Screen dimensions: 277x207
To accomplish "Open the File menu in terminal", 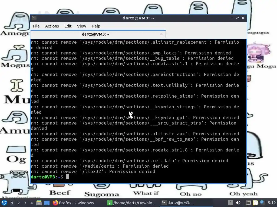I will point(36,26).
